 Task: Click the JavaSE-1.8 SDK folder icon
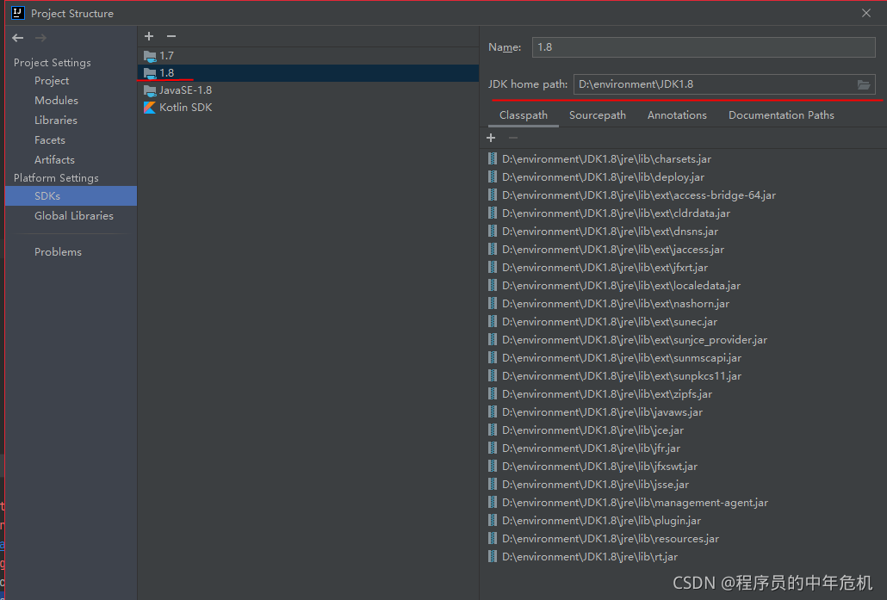150,90
